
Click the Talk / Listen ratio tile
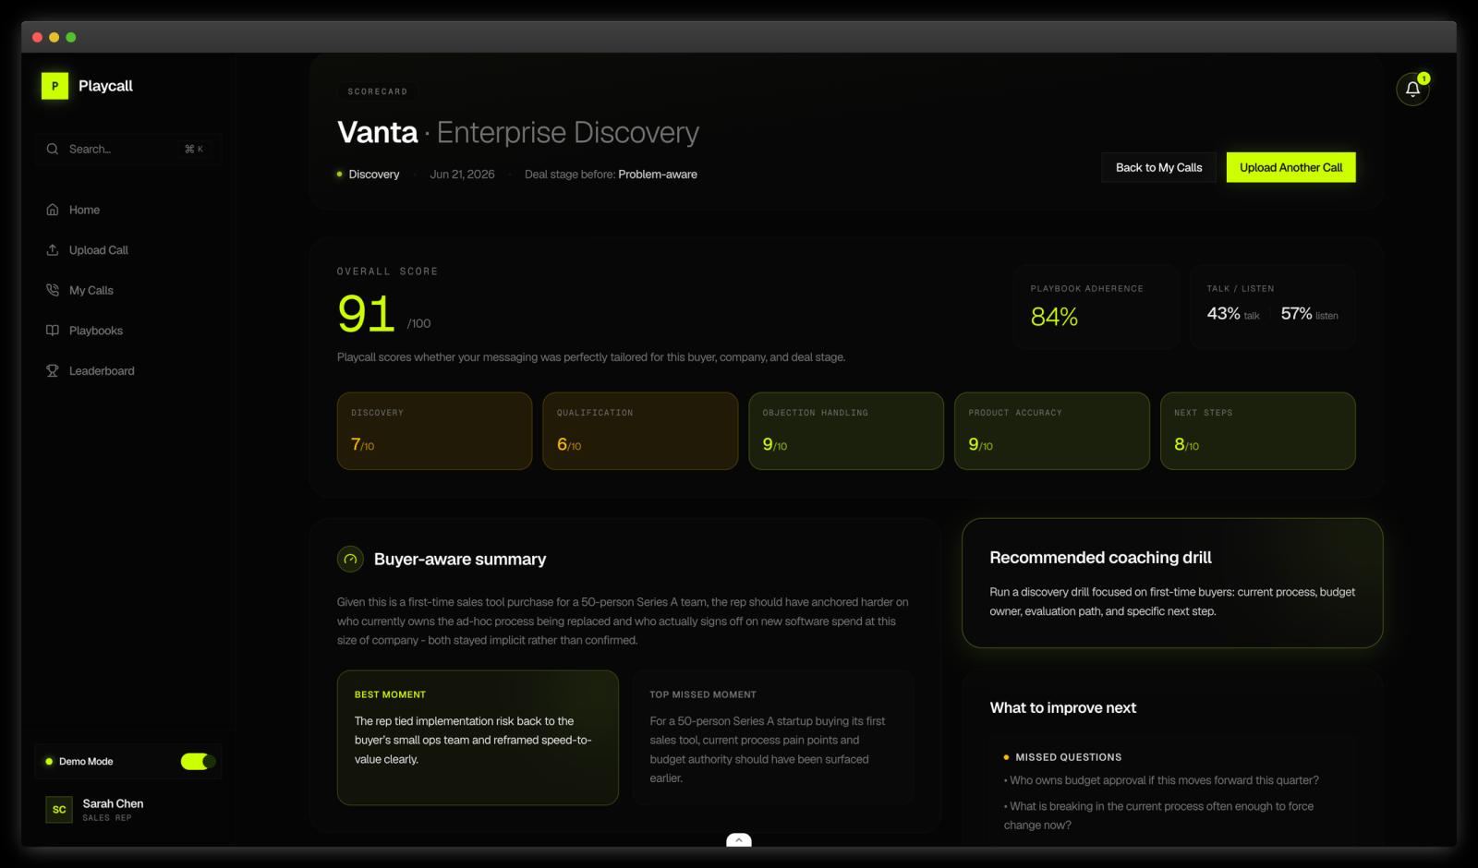pyautogui.click(x=1273, y=307)
